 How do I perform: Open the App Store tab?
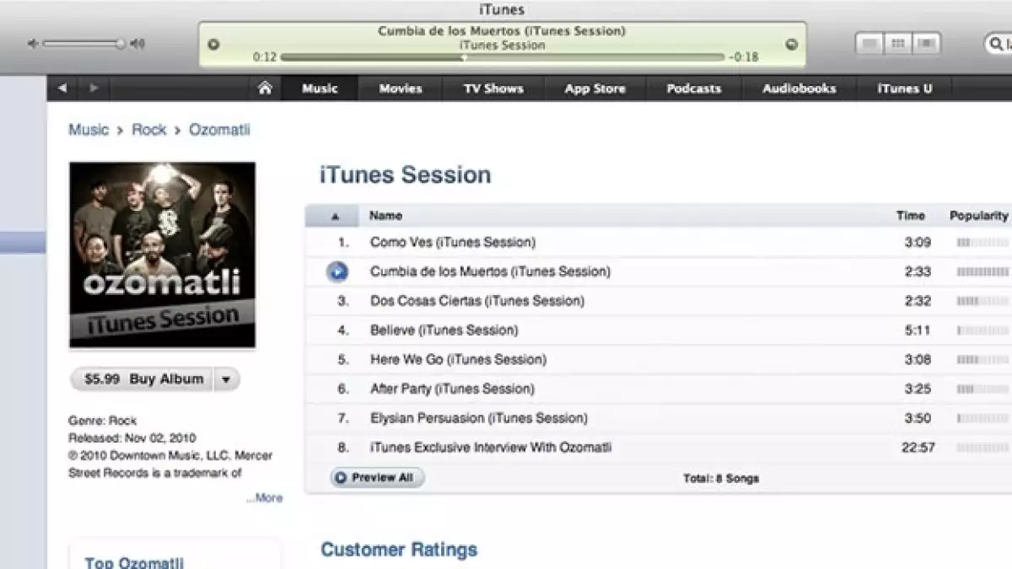coord(595,88)
